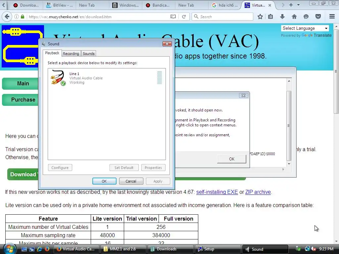The height and width of the screenshot is (254, 339).
Task: Open the Select Language dropdown
Action: click(x=305, y=28)
